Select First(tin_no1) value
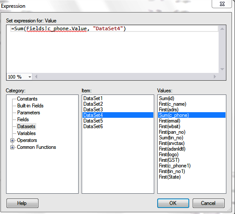235x214 pixels. [x=192, y=171]
